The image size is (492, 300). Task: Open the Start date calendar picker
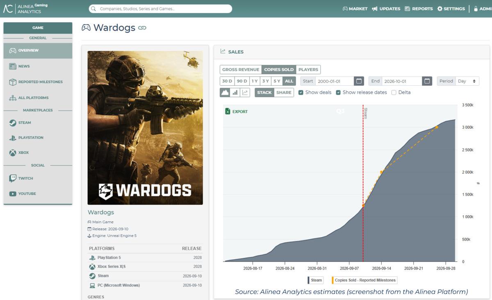(359, 81)
